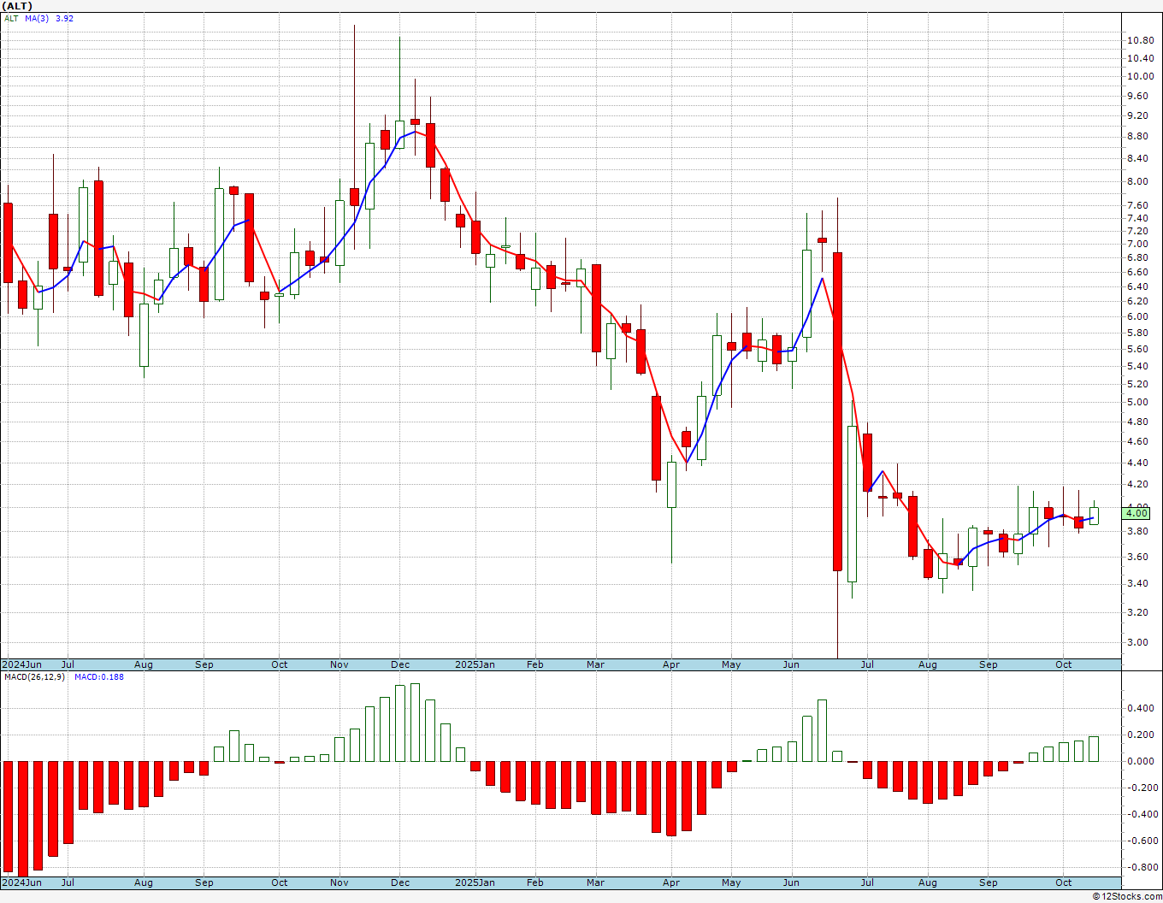
Task: Click 'May' on the price chart time axis
Action: (x=731, y=664)
